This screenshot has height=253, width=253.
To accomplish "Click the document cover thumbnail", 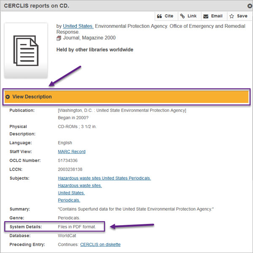I will pyautogui.click(x=26, y=51).
